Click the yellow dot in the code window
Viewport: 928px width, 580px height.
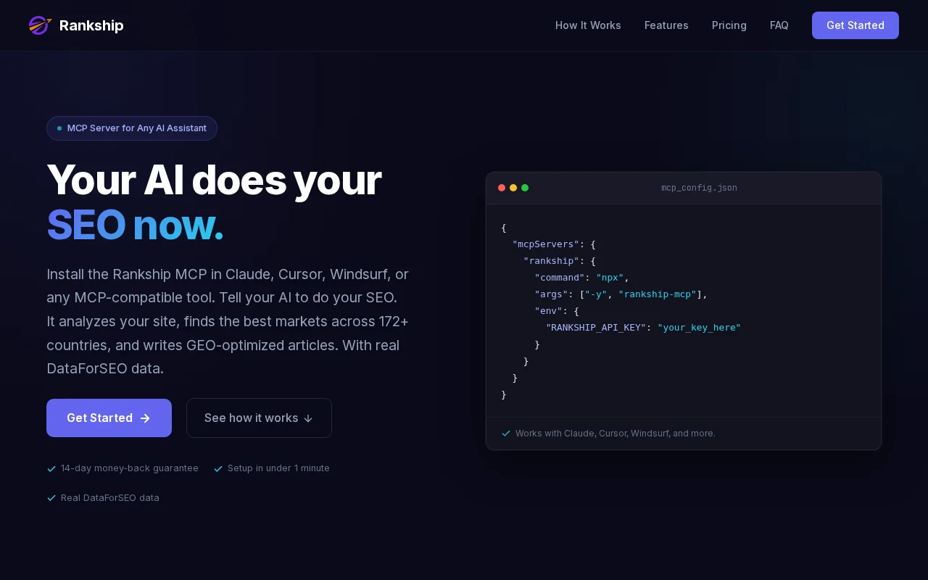(513, 188)
